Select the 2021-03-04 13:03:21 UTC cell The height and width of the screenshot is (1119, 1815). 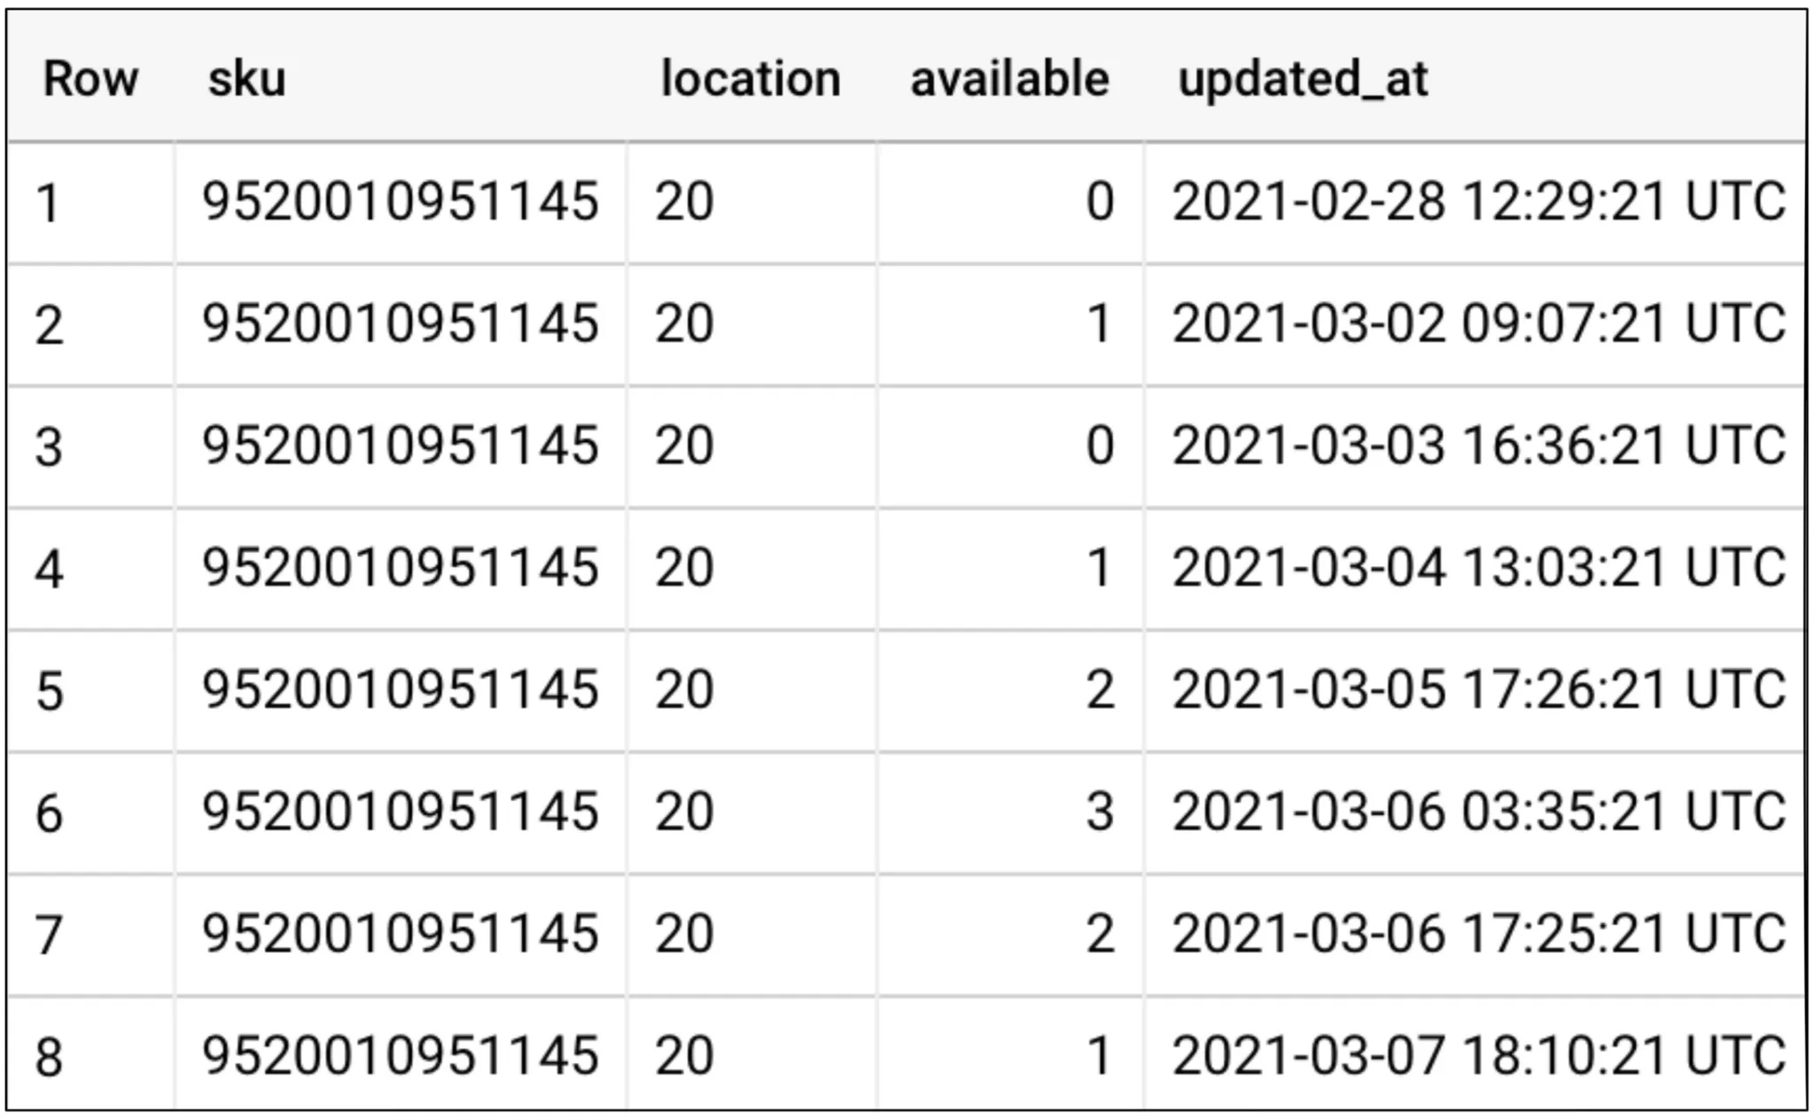click(x=1478, y=568)
